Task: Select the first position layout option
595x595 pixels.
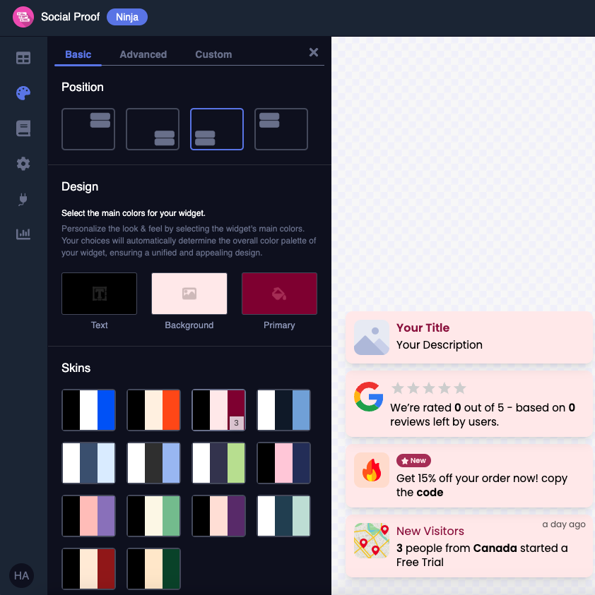Action: coord(88,129)
